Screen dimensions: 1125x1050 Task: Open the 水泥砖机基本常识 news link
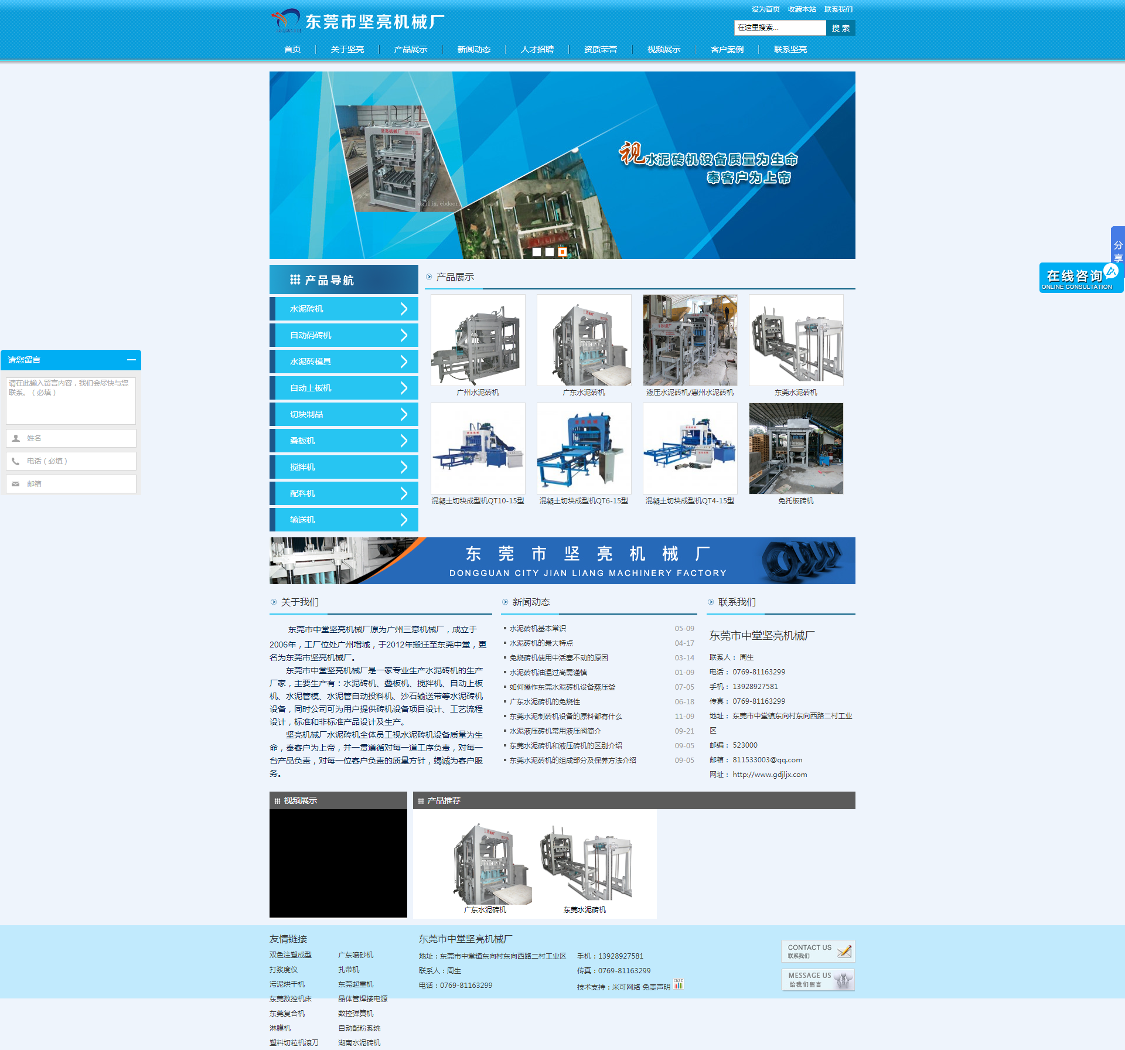click(537, 628)
